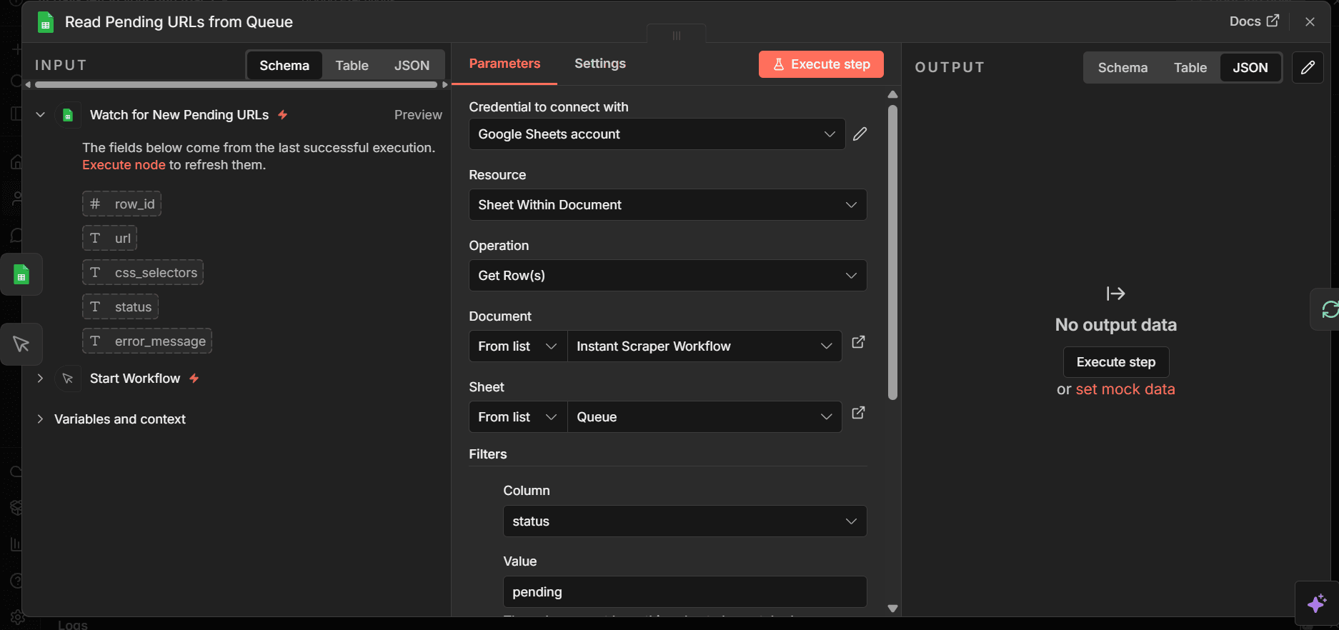Change Document mode From list dropdown
The width and height of the screenshot is (1339, 630).
pyautogui.click(x=518, y=346)
